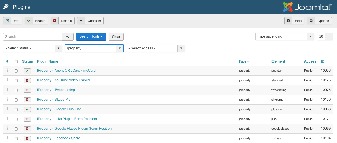Click the plug icon beside Plugins title
Viewport: 337px width, 143px height.
tap(6, 7)
